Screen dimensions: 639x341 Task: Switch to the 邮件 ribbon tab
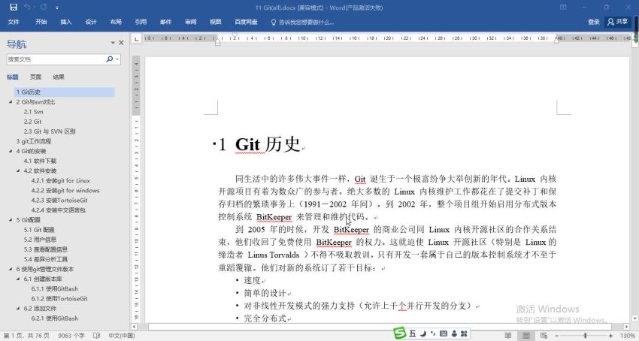[165, 22]
